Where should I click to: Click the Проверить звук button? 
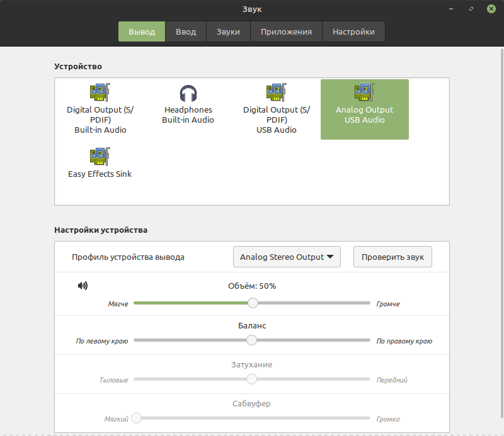(392, 257)
